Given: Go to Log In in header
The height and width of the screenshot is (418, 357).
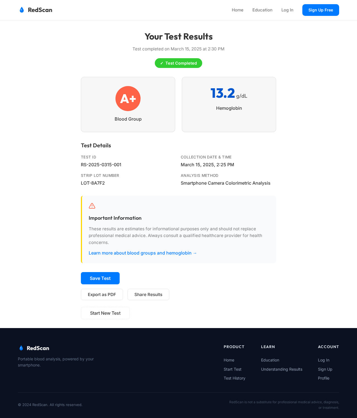Looking at the screenshot, I should [287, 10].
